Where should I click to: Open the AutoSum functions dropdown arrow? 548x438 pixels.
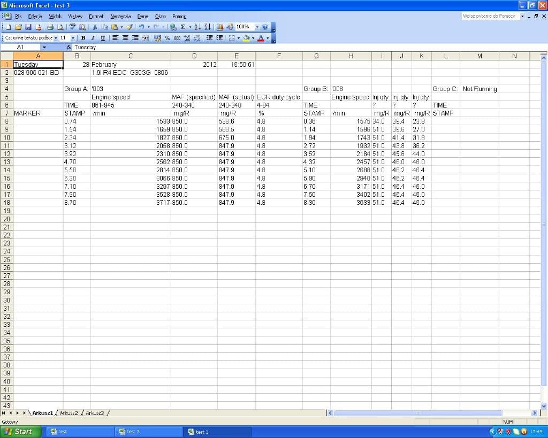point(190,27)
